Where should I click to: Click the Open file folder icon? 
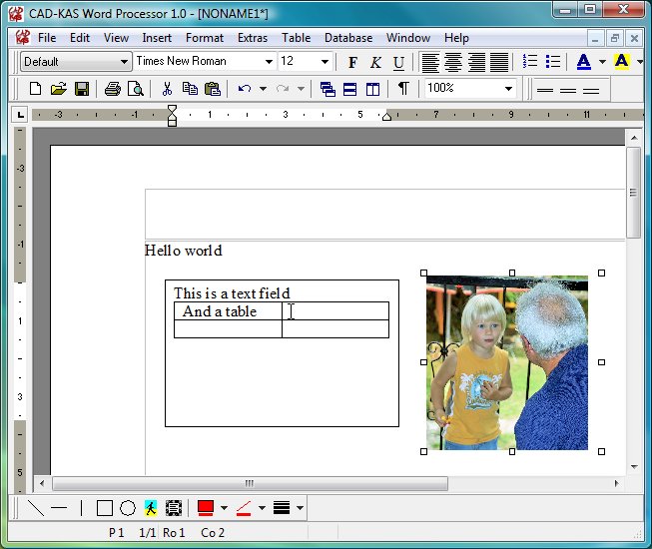pos(58,89)
